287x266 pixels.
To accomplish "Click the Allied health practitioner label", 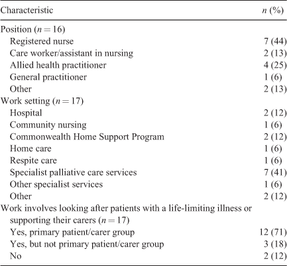I will point(58,65).
